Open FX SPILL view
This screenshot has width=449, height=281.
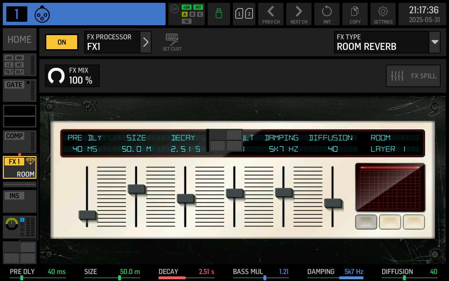click(413, 76)
